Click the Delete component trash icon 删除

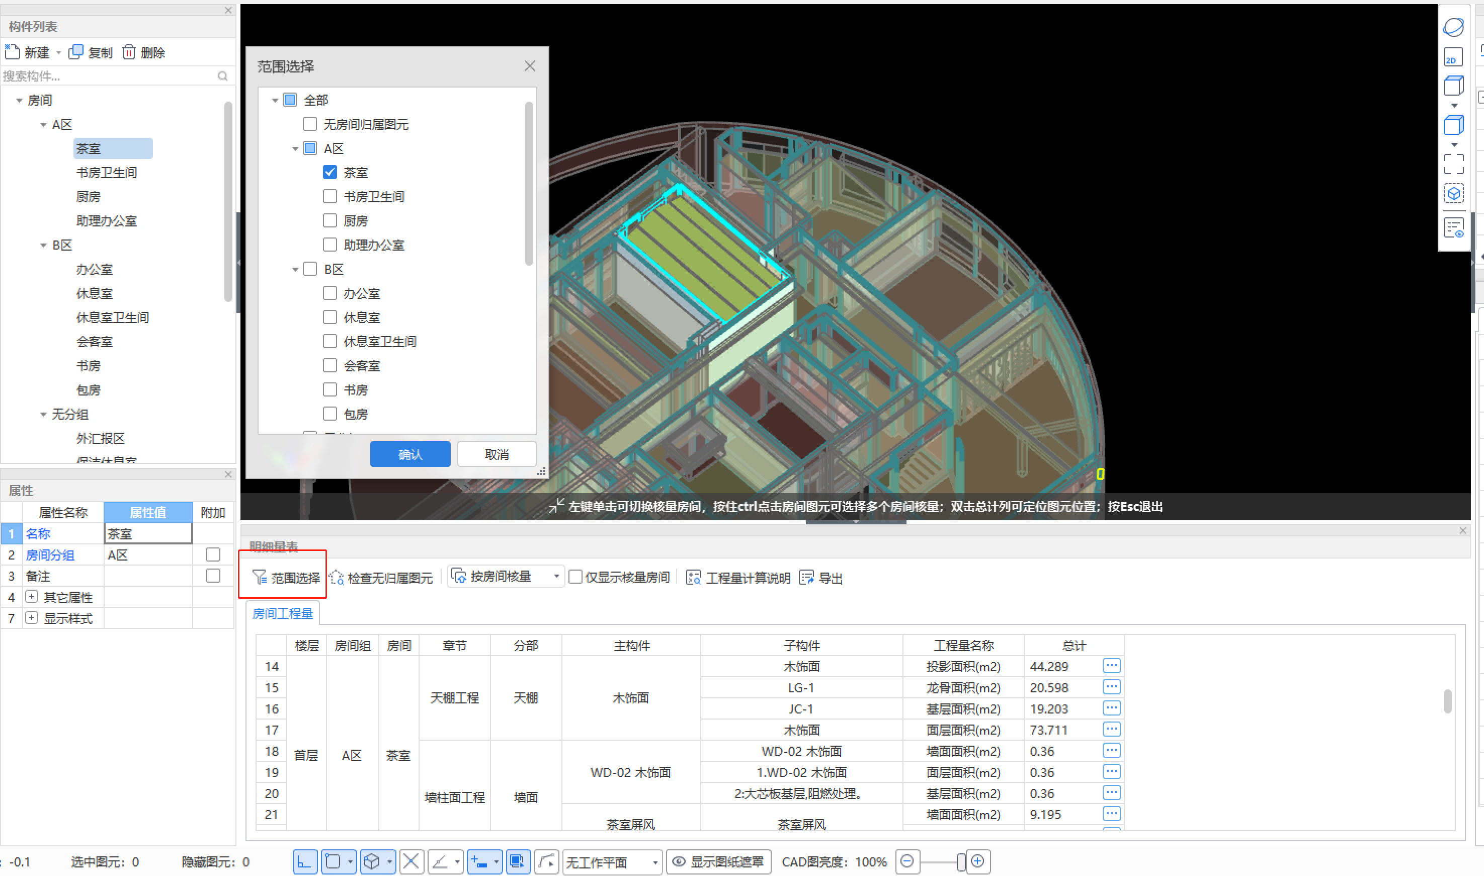click(129, 52)
